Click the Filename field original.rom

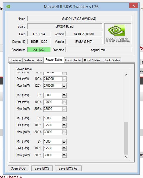point(99,50)
